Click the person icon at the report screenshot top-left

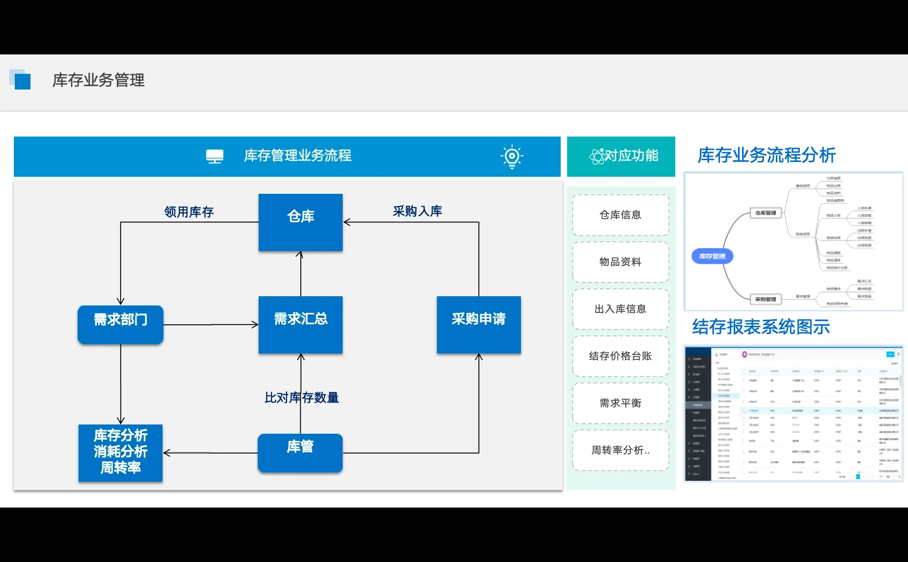(716, 354)
